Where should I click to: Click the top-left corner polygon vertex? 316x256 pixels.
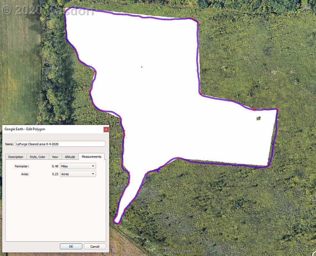[65, 7]
